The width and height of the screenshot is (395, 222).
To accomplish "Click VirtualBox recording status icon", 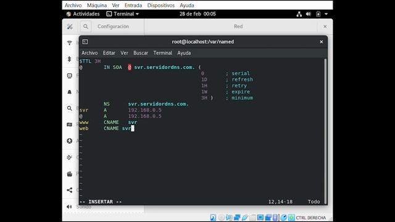I will click(x=268, y=218).
